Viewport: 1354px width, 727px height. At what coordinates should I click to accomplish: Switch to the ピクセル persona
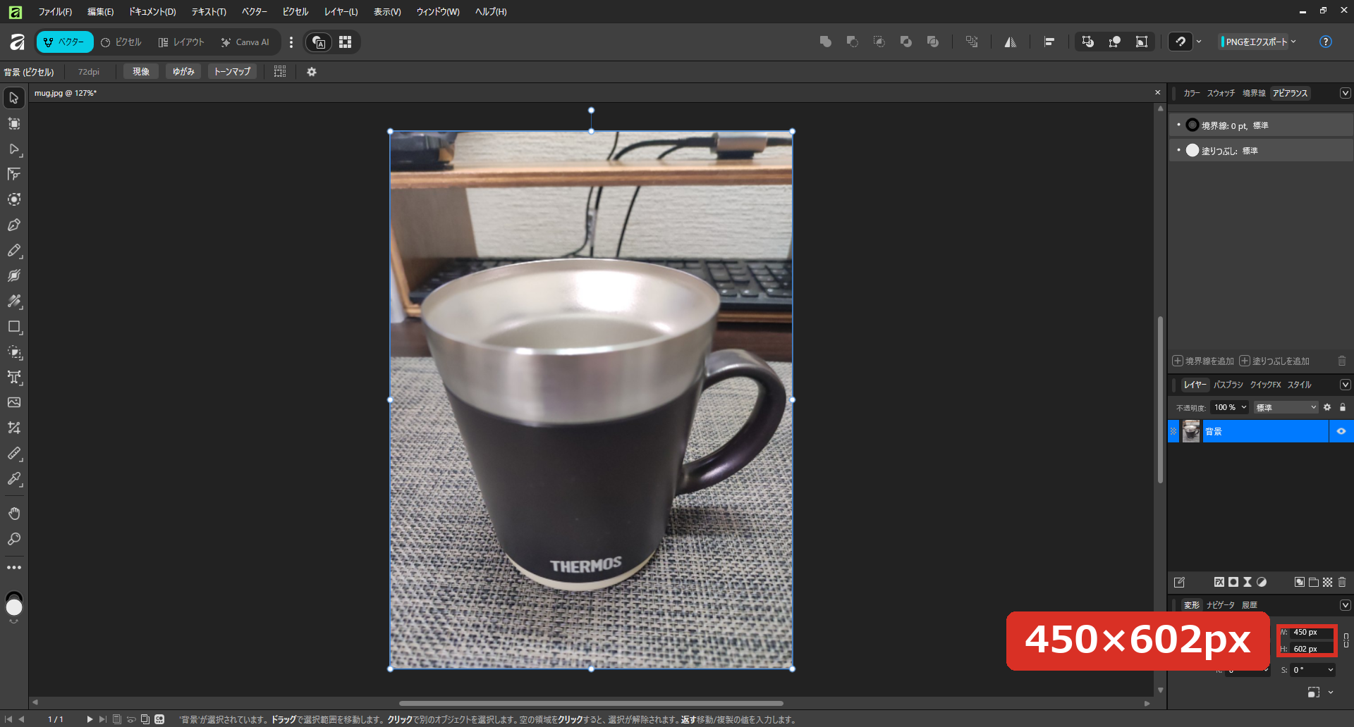[x=121, y=42]
